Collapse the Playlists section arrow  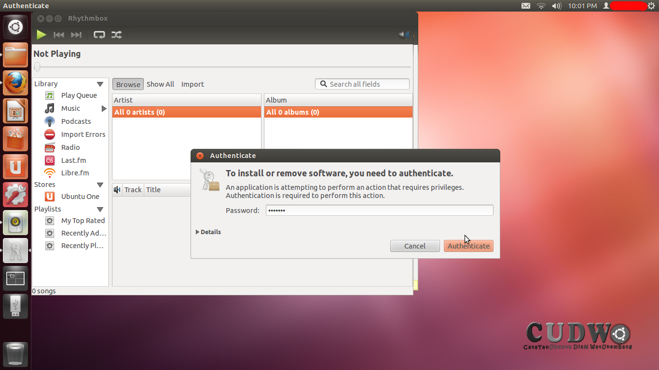(x=100, y=210)
